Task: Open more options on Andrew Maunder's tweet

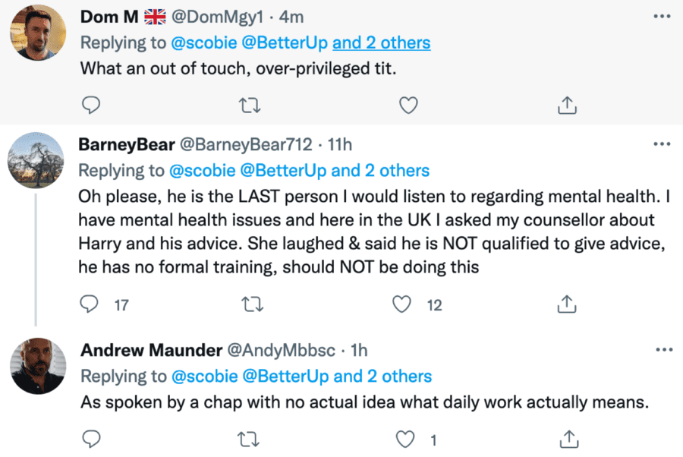Action: point(662,350)
